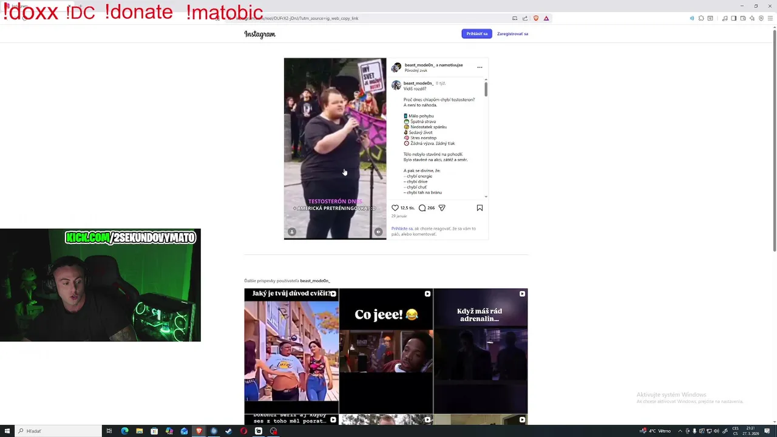
Task: Open the clock and date 21:31
Action: click(751, 431)
